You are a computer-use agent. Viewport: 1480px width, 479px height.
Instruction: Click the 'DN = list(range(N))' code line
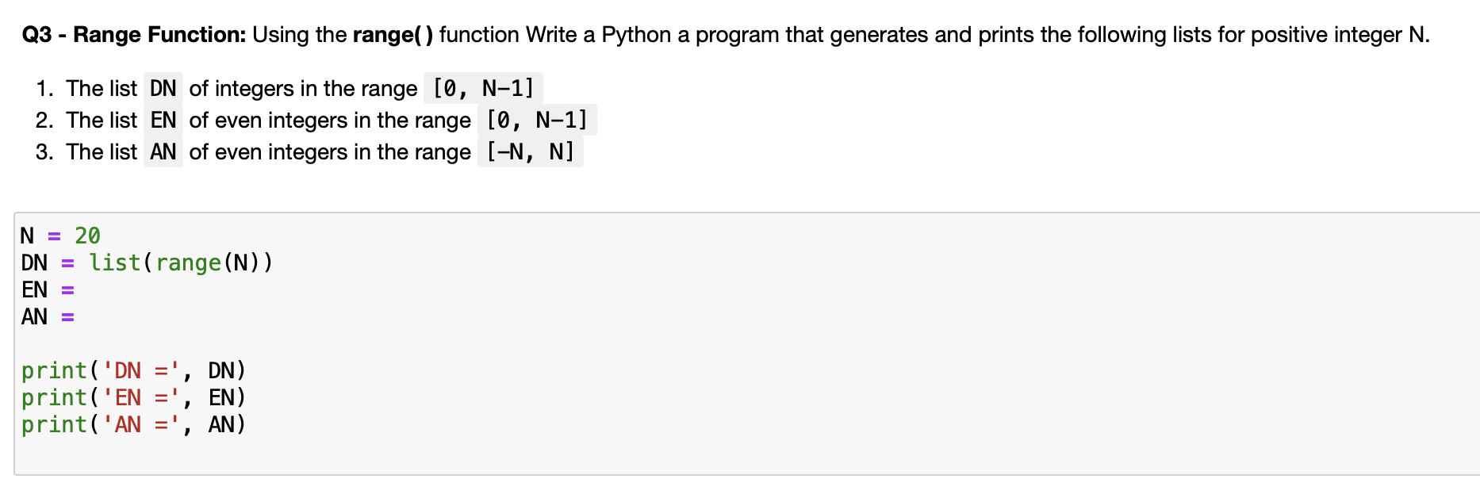coord(147,262)
